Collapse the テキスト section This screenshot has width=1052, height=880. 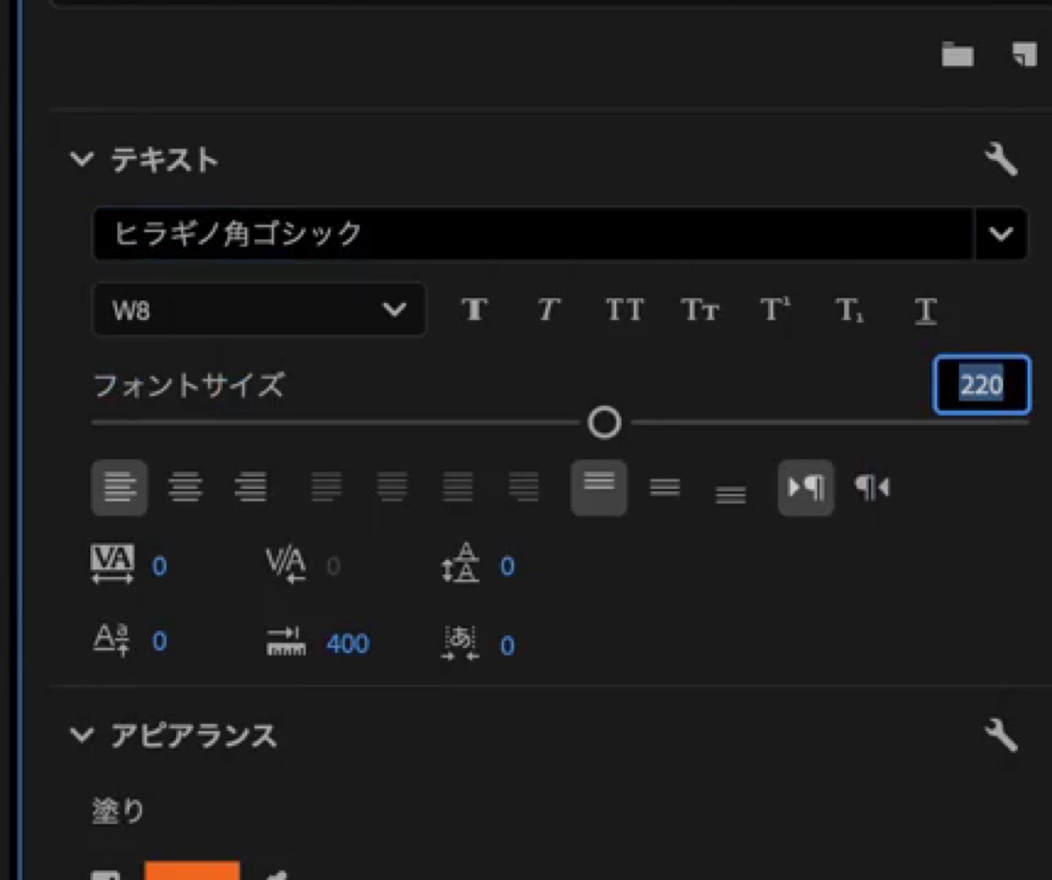point(82,160)
